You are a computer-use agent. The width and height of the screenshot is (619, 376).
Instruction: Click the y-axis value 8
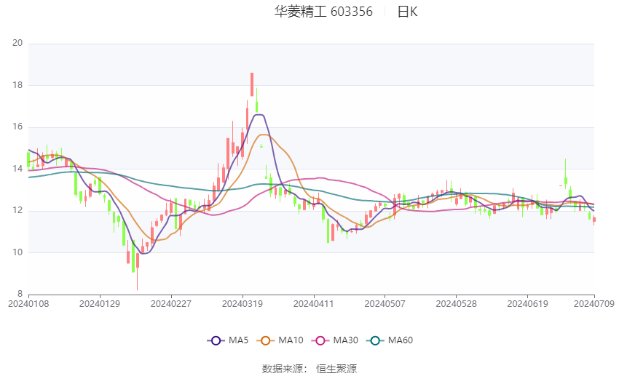pyautogui.click(x=20, y=294)
